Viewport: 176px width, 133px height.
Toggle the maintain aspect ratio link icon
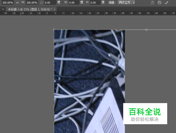[x=17, y=2]
